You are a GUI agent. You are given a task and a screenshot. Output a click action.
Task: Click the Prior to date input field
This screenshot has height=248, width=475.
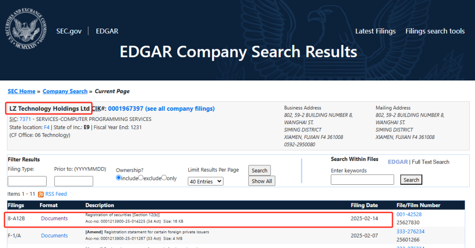pos(73,181)
